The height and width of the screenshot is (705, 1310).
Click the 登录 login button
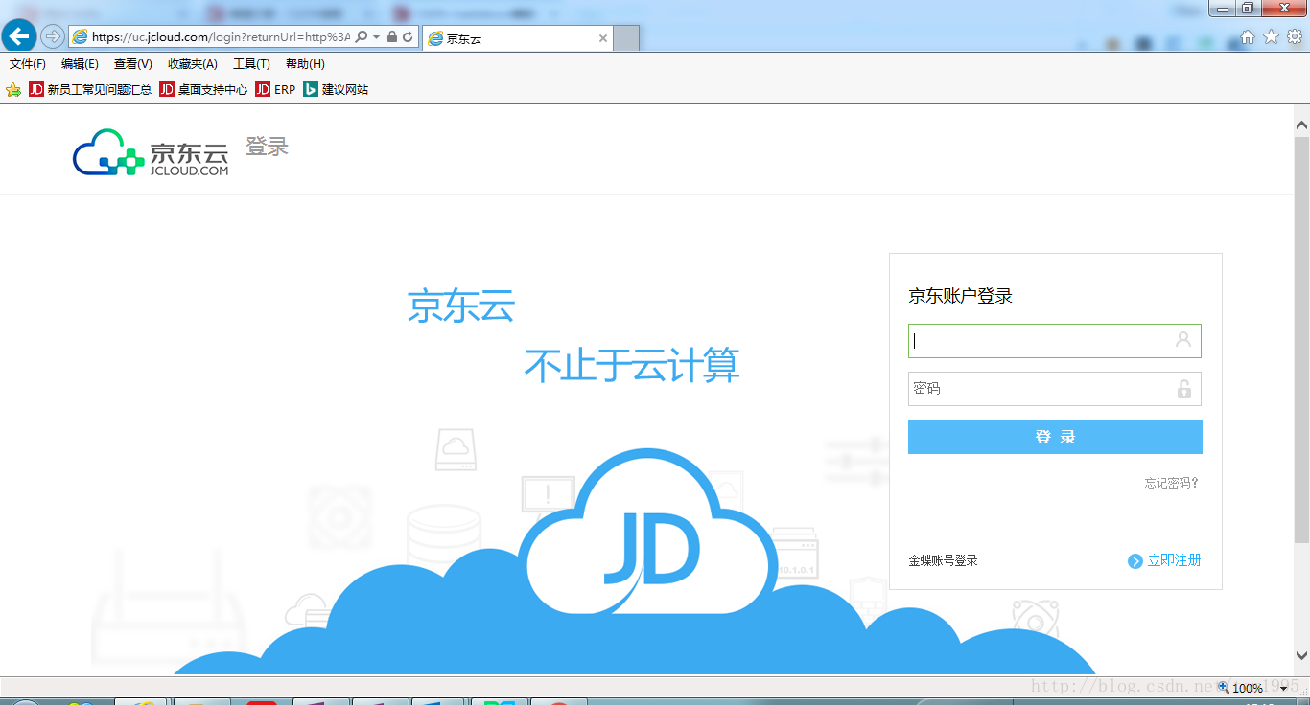(1055, 437)
